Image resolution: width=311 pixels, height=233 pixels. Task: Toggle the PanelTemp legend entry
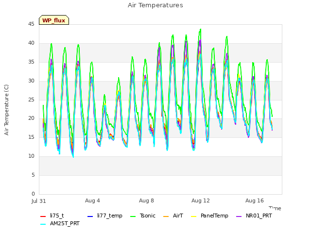[x=209, y=216]
